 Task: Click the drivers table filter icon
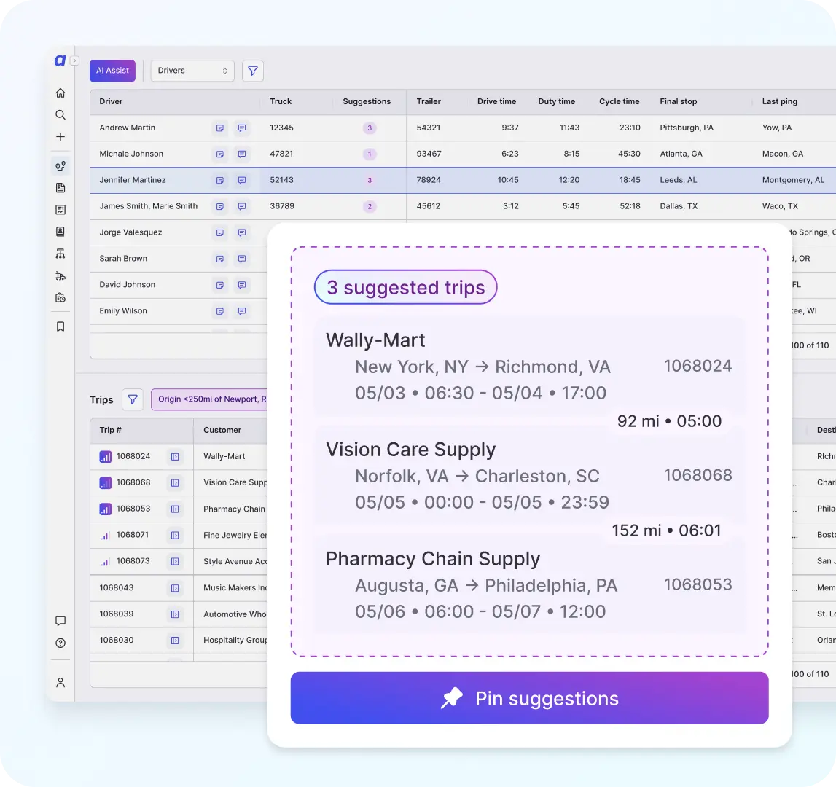point(253,71)
